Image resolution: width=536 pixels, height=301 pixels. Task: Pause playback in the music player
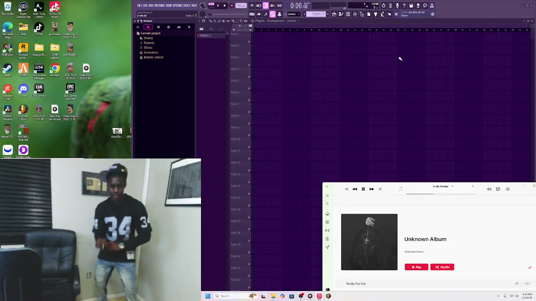(x=363, y=189)
